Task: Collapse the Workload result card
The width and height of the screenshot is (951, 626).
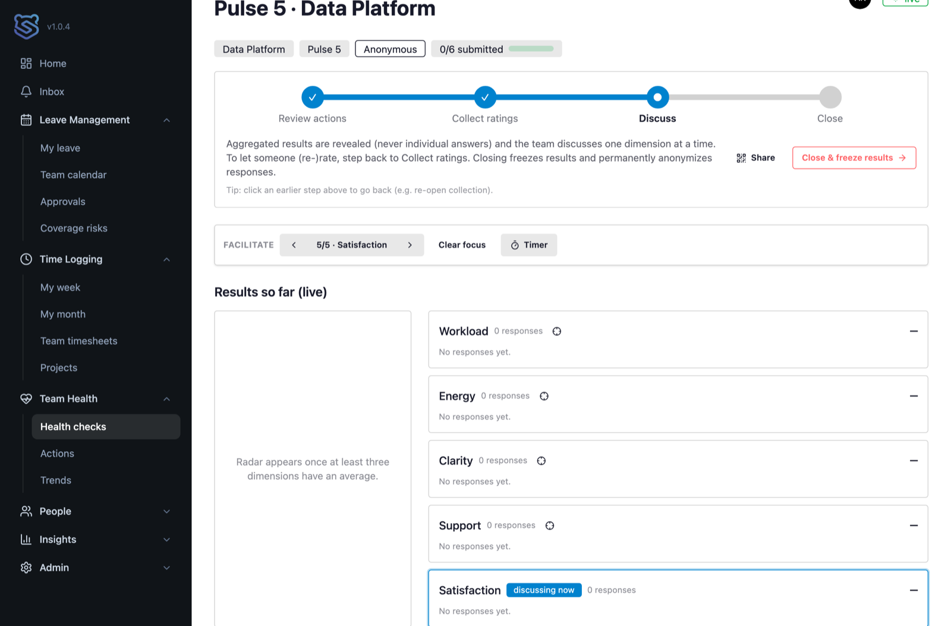Action: [x=914, y=331]
